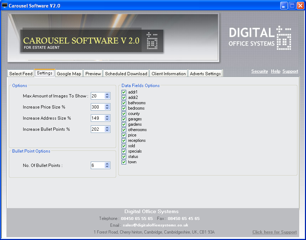306x240 pixels.
Task: Click the Forest Road address text
Action: pos(154,232)
